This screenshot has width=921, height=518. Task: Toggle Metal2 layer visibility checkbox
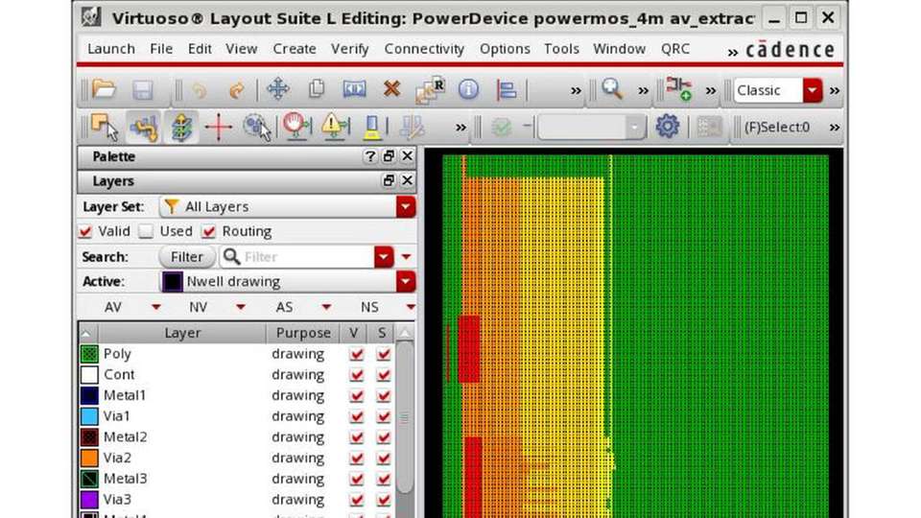(x=356, y=437)
